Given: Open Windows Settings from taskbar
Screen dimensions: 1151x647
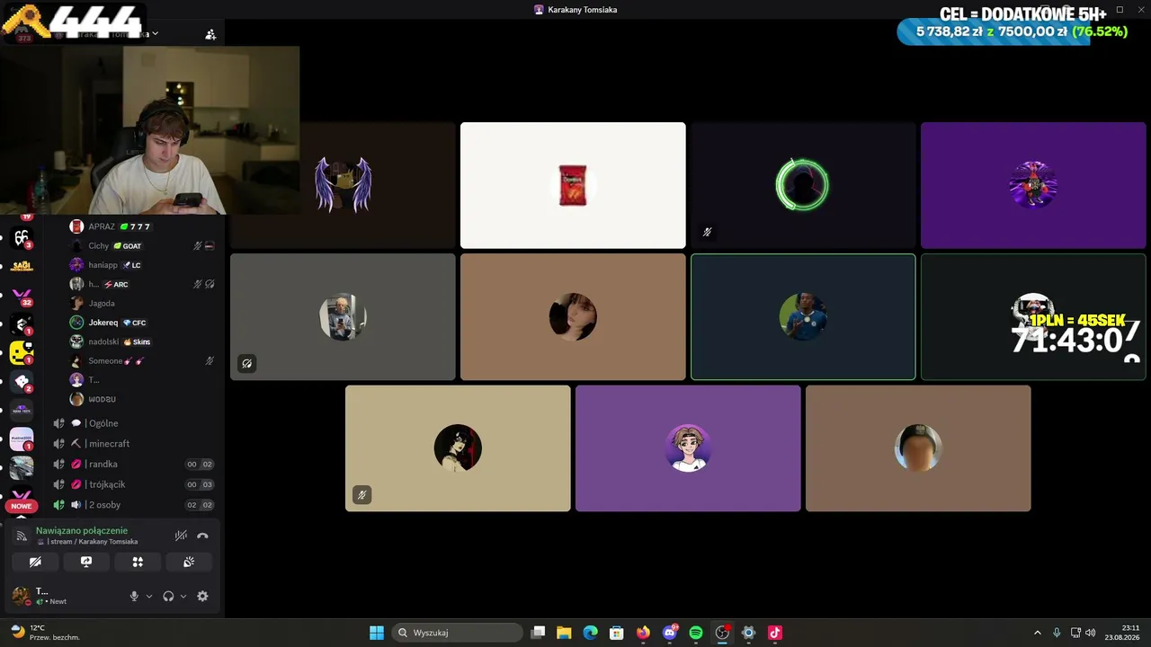Looking at the screenshot, I should point(748,633).
